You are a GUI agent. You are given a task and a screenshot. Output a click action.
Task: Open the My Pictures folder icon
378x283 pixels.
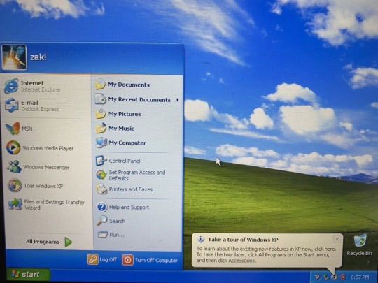[101, 114]
